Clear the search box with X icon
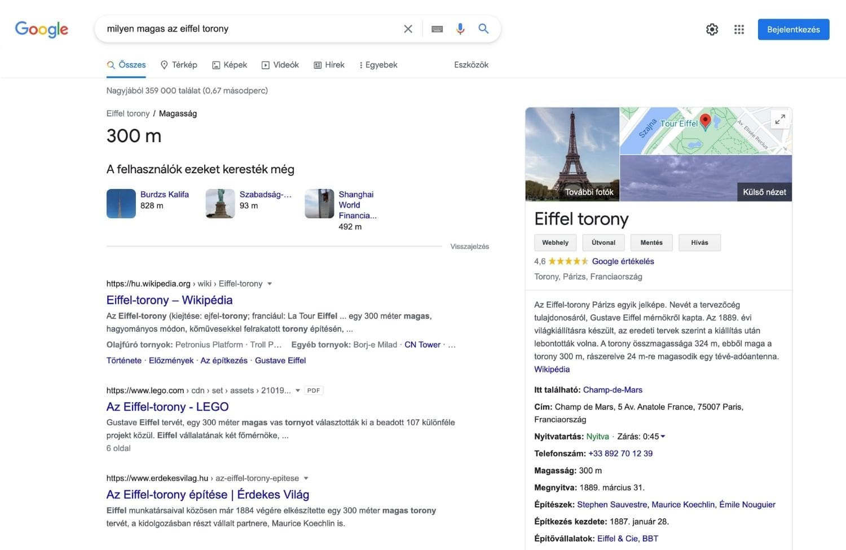The width and height of the screenshot is (846, 550). click(x=408, y=29)
